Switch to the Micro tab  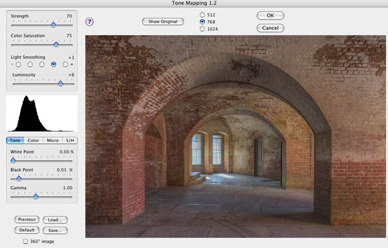tap(53, 140)
